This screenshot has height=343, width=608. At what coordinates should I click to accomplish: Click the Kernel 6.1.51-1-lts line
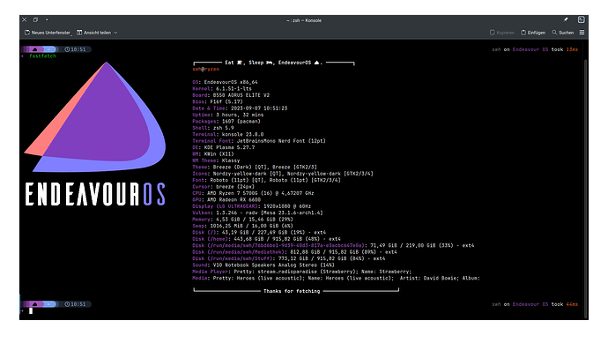pos(222,88)
